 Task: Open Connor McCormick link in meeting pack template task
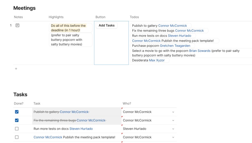point(48,137)
